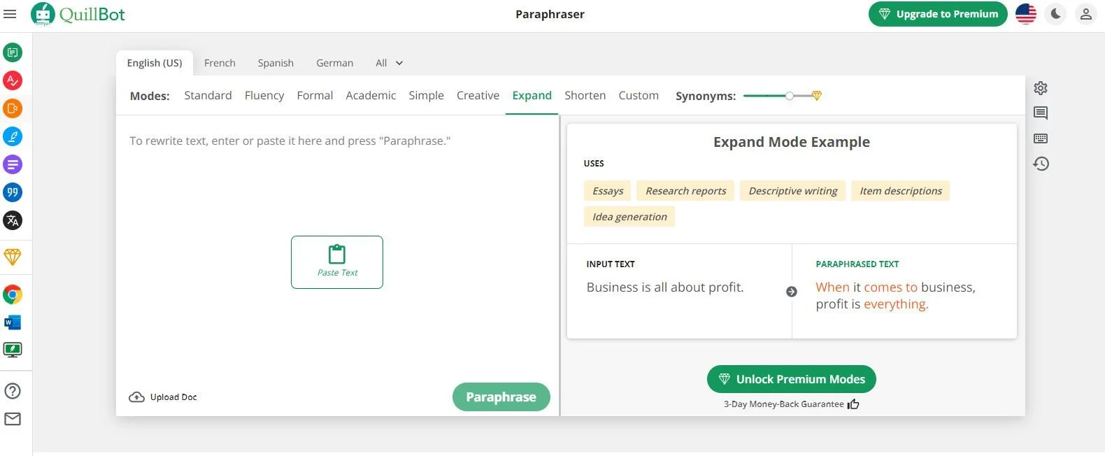Select the Simple mode

(426, 96)
